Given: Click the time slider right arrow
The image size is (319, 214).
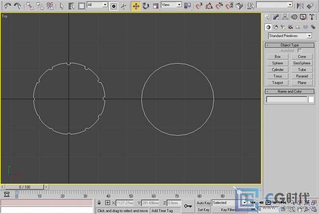Looking at the screenshot, I should pyautogui.click(x=46, y=187).
